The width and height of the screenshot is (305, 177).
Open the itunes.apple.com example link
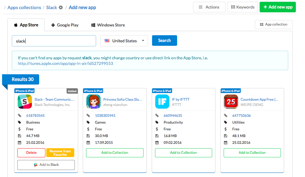65,63
